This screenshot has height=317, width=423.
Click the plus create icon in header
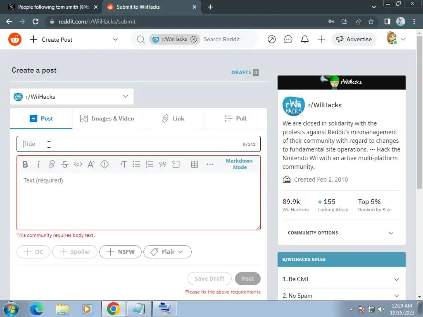pyautogui.click(x=321, y=39)
